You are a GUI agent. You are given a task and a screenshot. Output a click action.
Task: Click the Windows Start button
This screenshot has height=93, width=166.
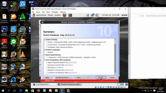click(x=3, y=91)
